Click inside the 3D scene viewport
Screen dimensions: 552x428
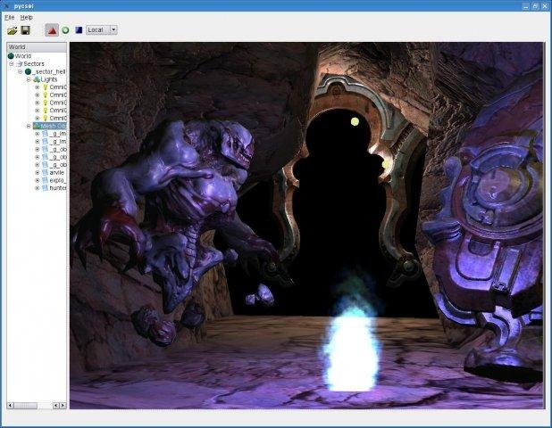pyautogui.click(x=306, y=226)
